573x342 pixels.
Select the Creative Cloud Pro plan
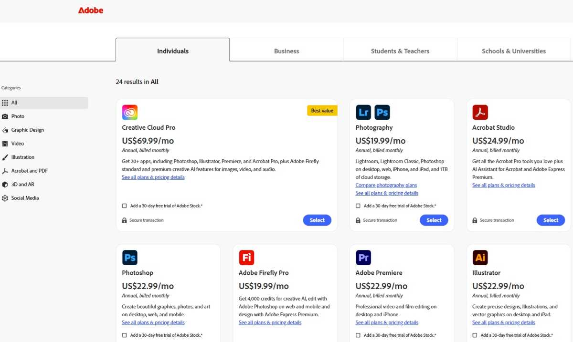[317, 220]
